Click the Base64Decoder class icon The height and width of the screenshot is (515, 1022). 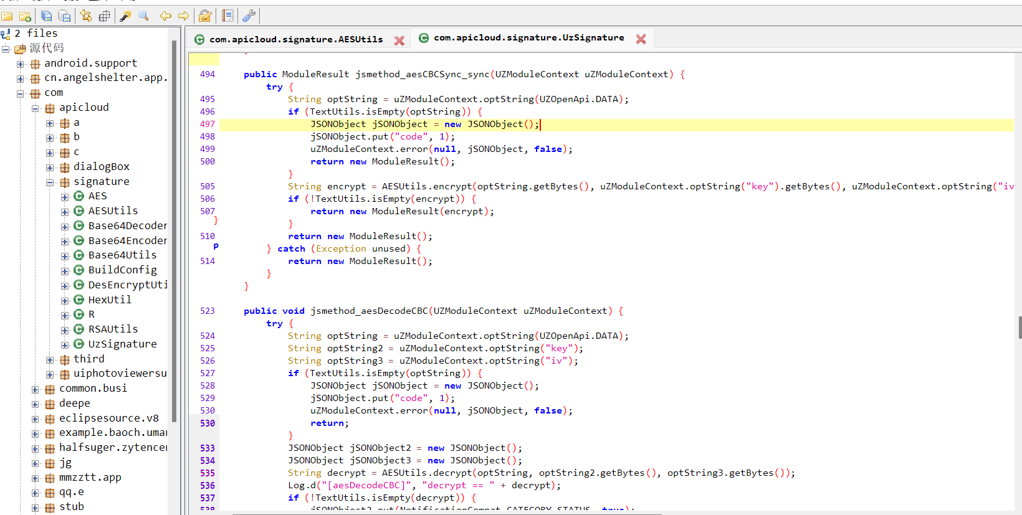click(x=79, y=225)
